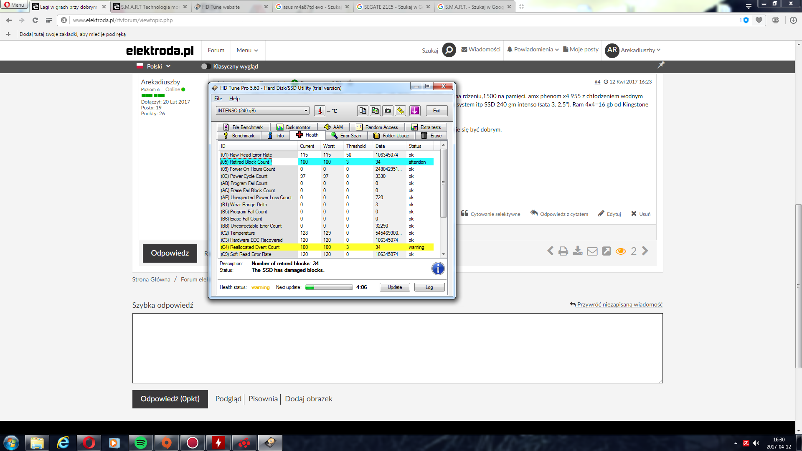Reload the page in Opera

(x=36, y=20)
